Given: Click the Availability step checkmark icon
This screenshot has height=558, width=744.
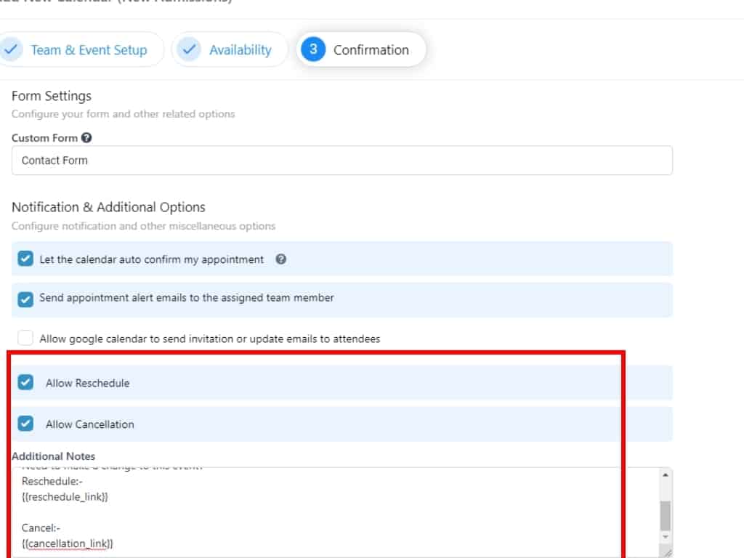Looking at the screenshot, I should (189, 49).
